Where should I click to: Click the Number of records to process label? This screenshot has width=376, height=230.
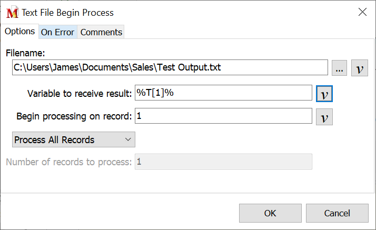[x=69, y=162]
